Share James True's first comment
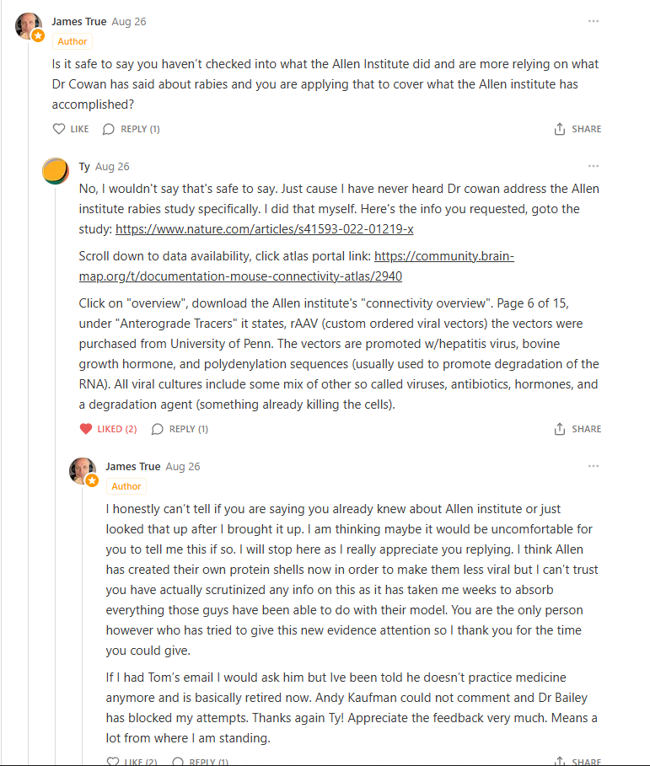The height and width of the screenshot is (766, 650). click(577, 129)
